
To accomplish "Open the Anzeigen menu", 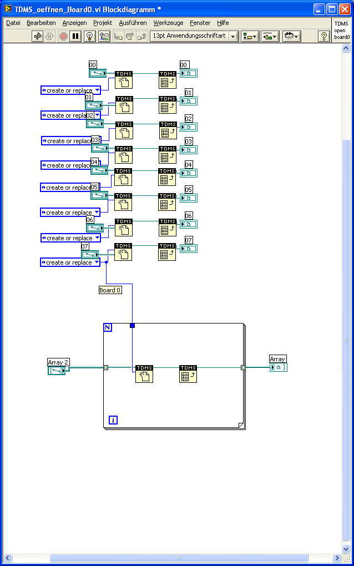I will 74,23.
